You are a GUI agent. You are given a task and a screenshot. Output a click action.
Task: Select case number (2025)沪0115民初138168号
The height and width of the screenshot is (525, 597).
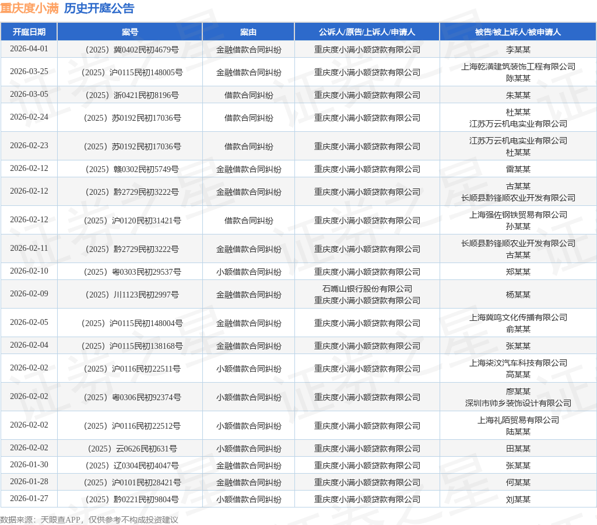click(132, 346)
